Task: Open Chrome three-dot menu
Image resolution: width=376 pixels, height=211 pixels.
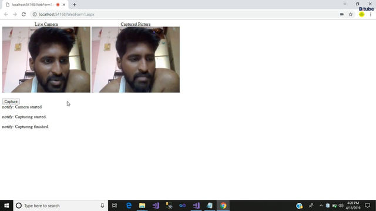Action: click(371, 14)
